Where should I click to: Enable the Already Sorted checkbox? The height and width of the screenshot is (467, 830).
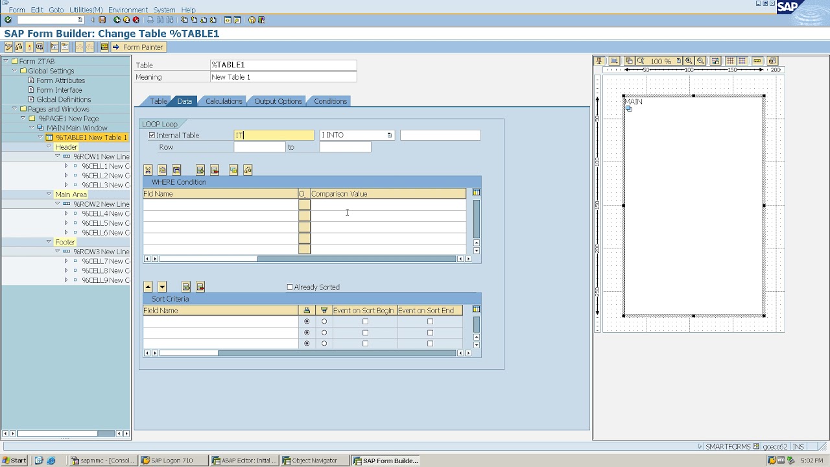click(x=290, y=287)
